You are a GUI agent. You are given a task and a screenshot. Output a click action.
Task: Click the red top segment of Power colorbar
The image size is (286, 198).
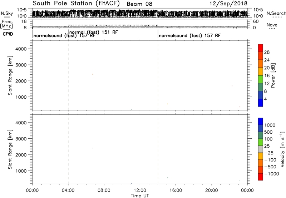click(261, 48)
